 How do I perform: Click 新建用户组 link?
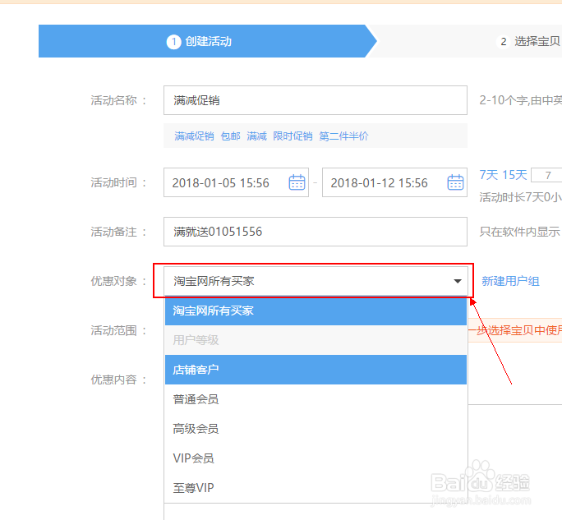coord(510,281)
